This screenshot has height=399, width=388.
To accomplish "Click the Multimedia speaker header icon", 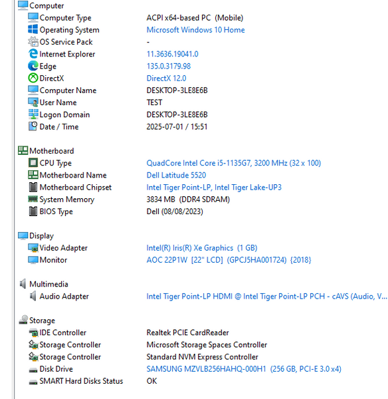I will (x=23, y=284).
